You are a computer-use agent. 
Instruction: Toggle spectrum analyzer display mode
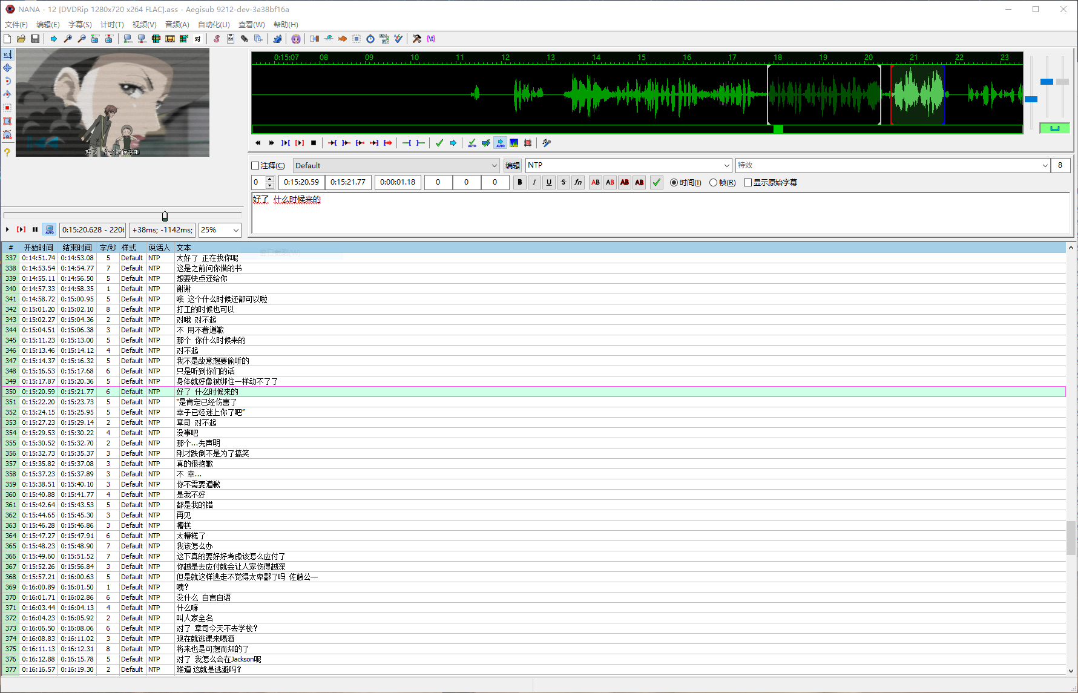tap(514, 143)
